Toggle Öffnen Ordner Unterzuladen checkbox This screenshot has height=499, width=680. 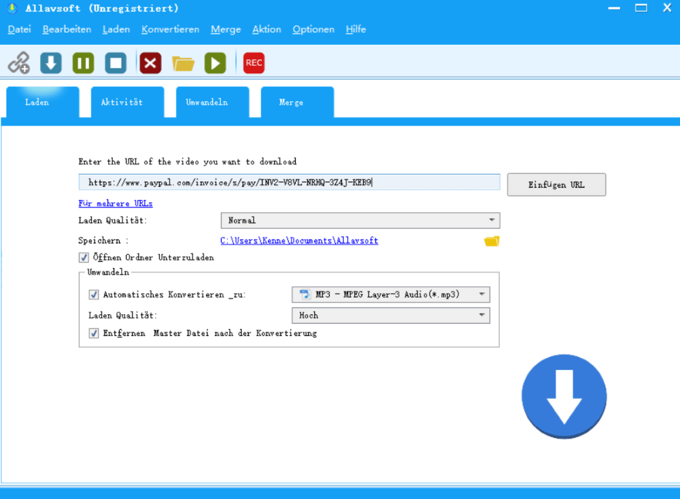tap(84, 258)
